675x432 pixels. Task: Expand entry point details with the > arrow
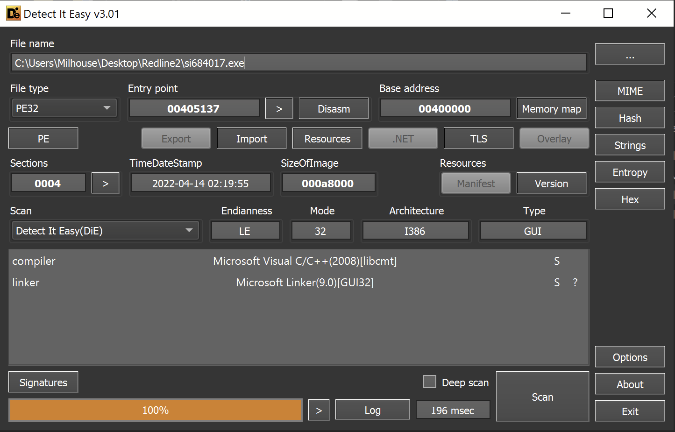point(279,108)
